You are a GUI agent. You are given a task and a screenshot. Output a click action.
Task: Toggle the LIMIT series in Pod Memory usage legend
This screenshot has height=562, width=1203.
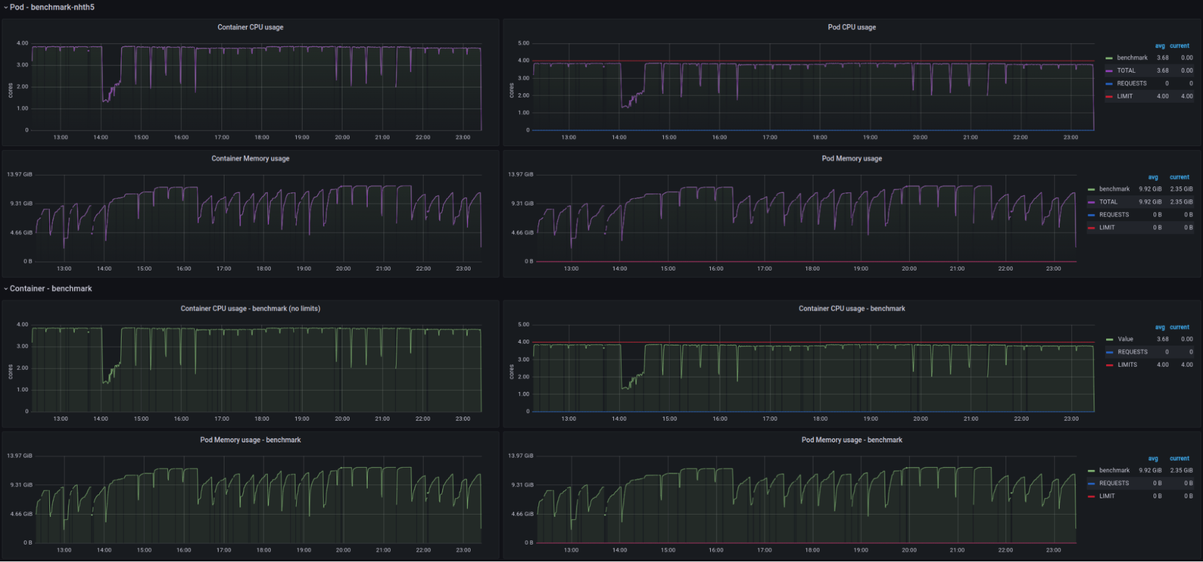point(1107,228)
